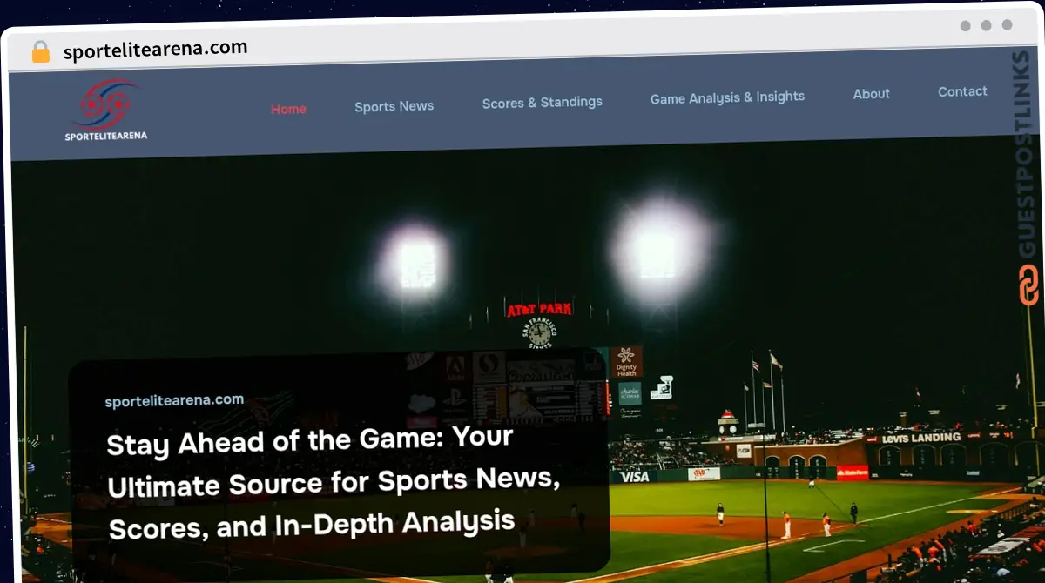
Task: Click the leftmost gray window dot
Action: click(x=965, y=26)
